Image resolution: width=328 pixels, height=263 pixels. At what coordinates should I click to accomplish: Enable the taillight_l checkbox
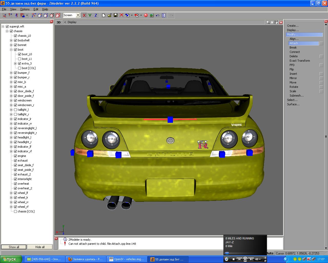(15, 110)
